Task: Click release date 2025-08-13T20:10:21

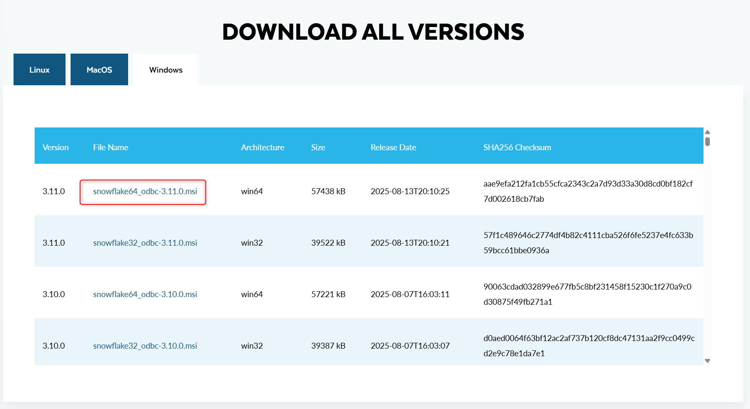Action: (410, 243)
